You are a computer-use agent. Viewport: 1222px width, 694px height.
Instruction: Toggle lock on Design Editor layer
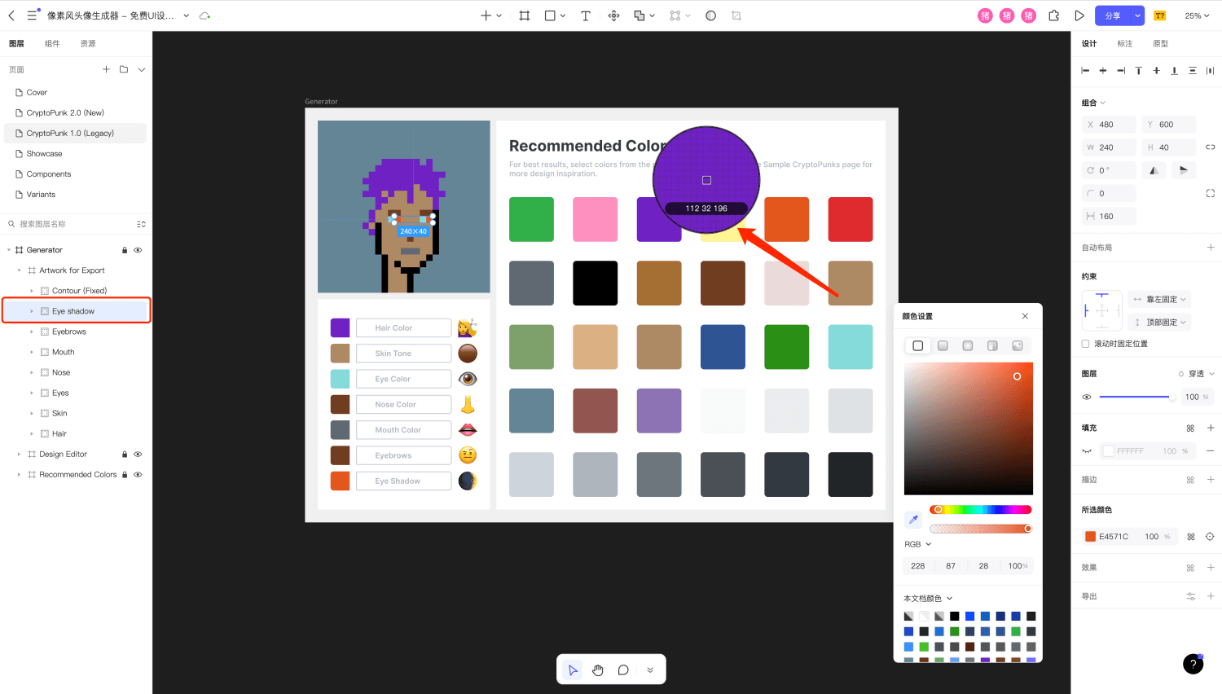click(125, 455)
